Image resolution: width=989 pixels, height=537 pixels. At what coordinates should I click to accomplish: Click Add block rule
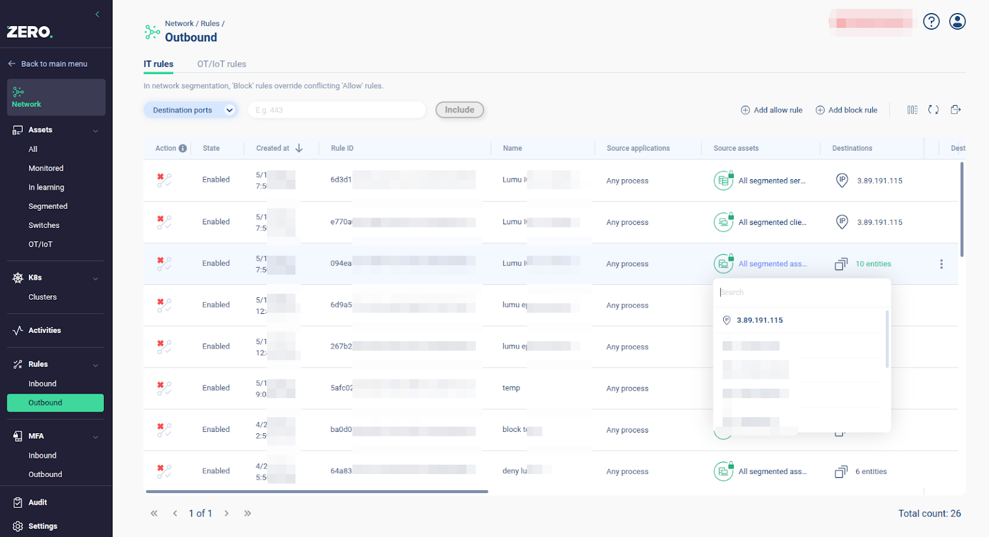[x=846, y=110]
